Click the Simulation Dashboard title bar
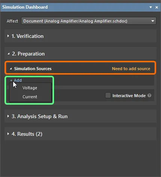This screenshot has height=177, width=161. point(80,7)
